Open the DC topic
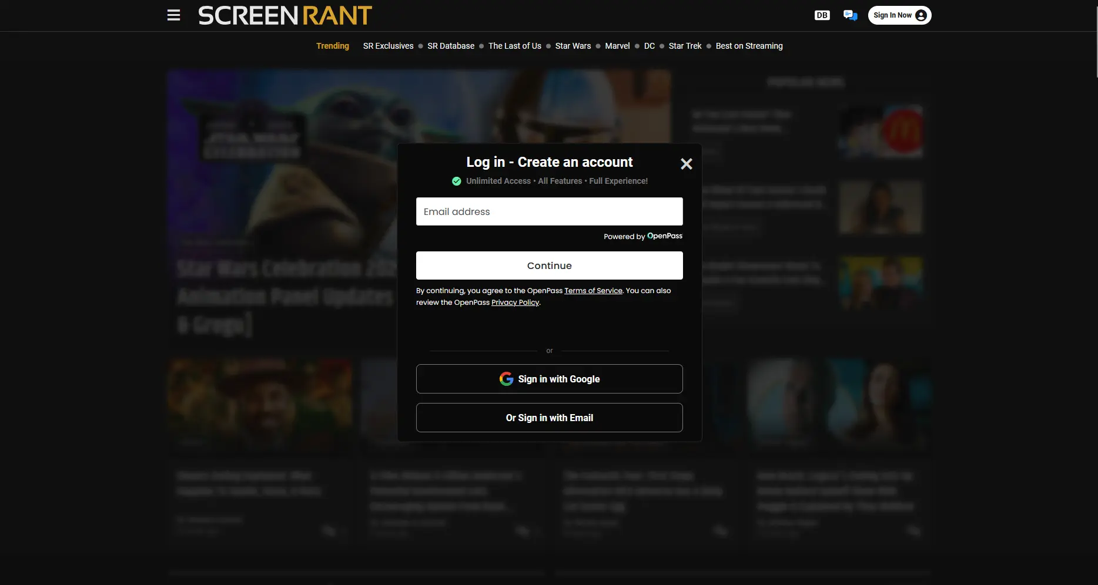The height and width of the screenshot is (585, 1098). [650, 46]
